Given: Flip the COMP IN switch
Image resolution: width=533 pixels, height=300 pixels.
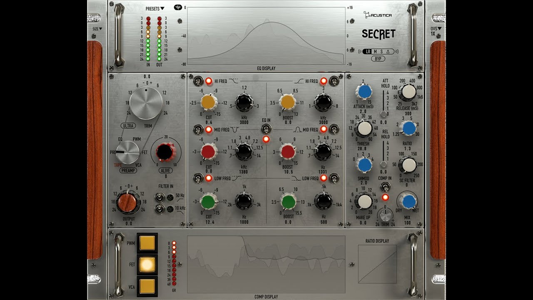Looking at the screenshot, I should [385, 186].
